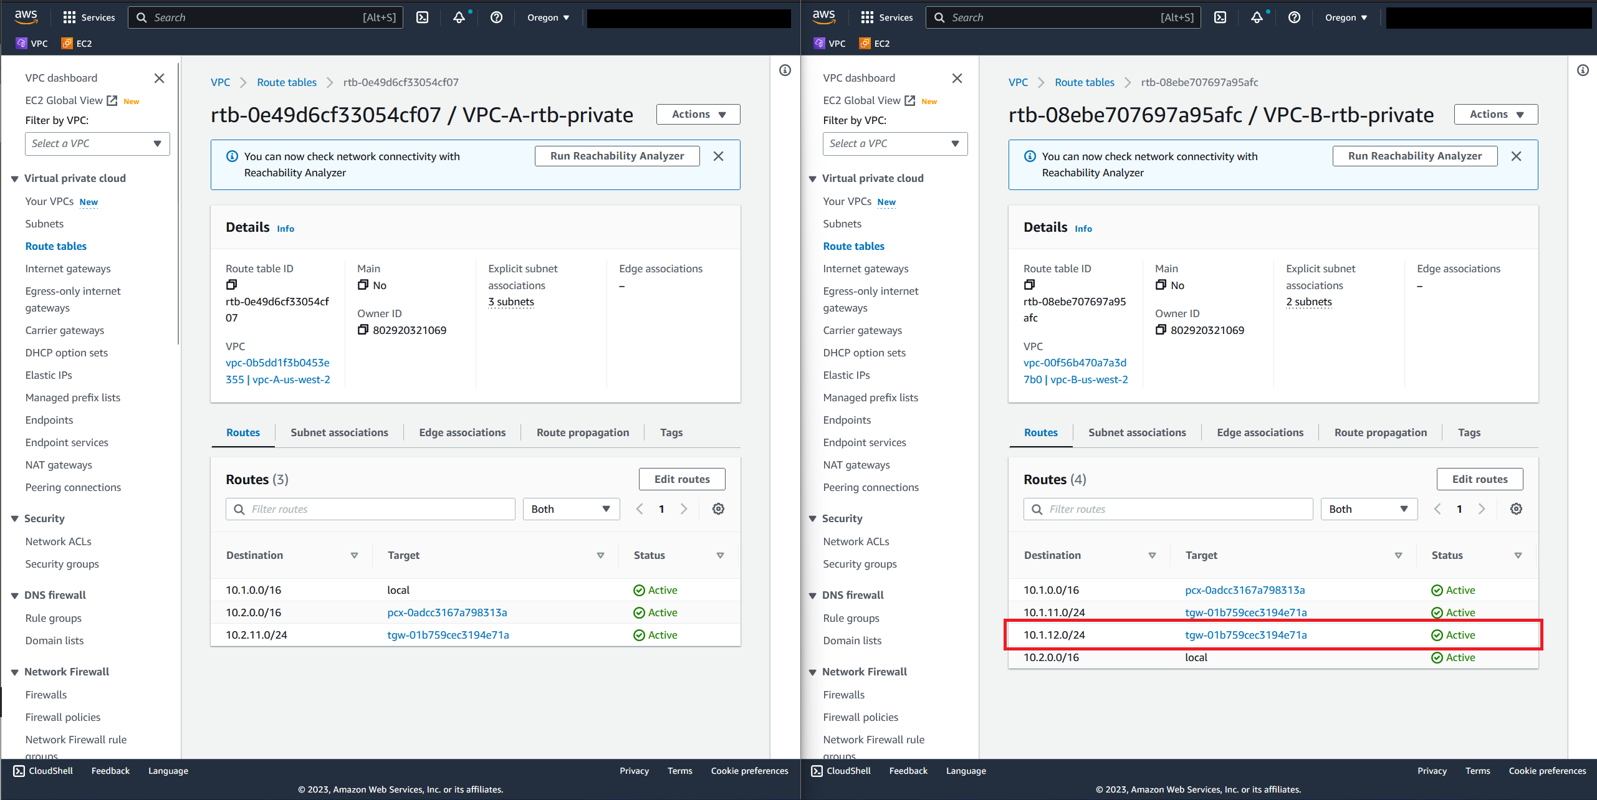Dismiss Reachability Analyzer banner in VPC-A page
The width and height of the screenshot is (1597, 800).
click(x=718, y=156)
